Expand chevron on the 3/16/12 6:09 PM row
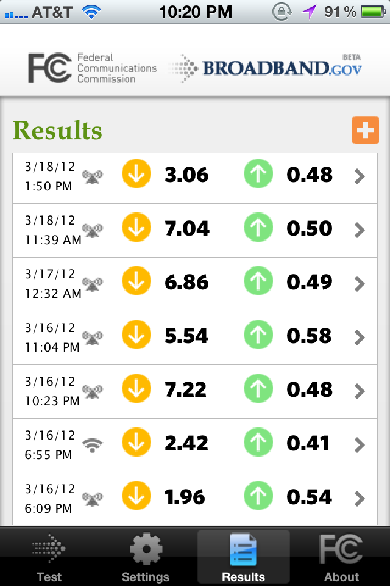The height and width of the screenshot is (586, 390). pyautogui.click(x=360, y=499)
